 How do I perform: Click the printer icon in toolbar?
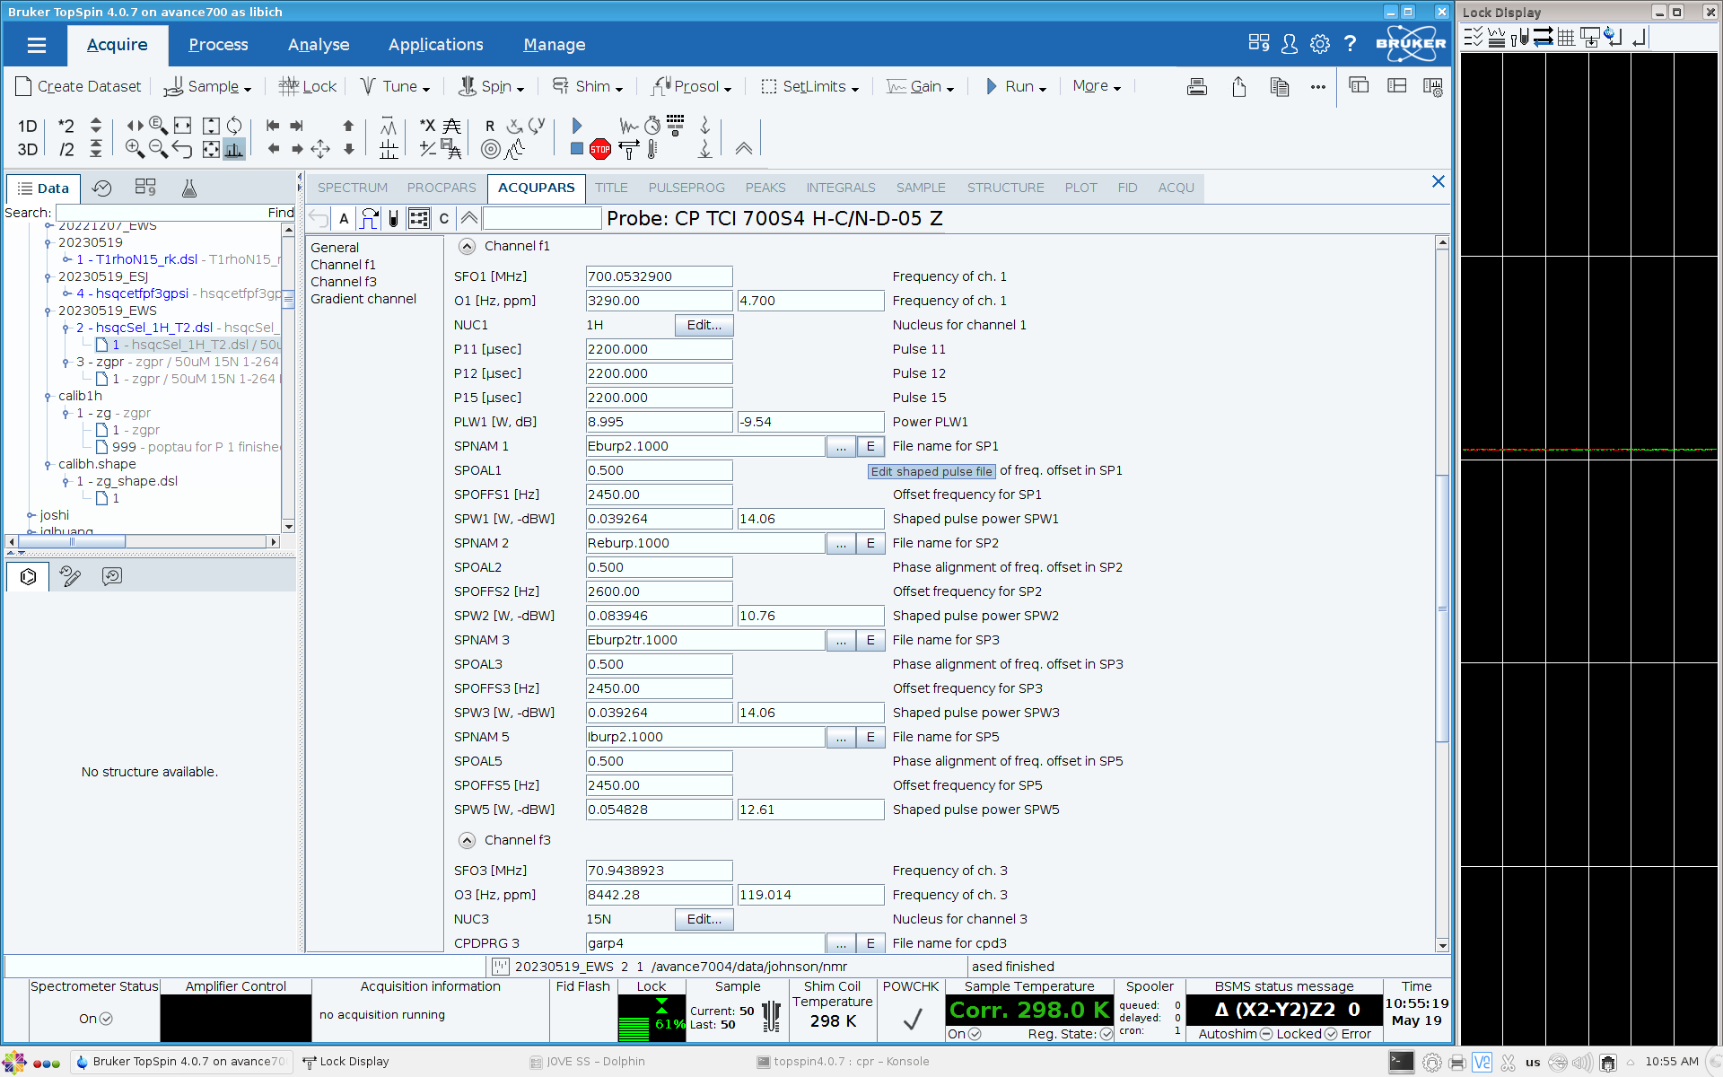coord(1196,87)
